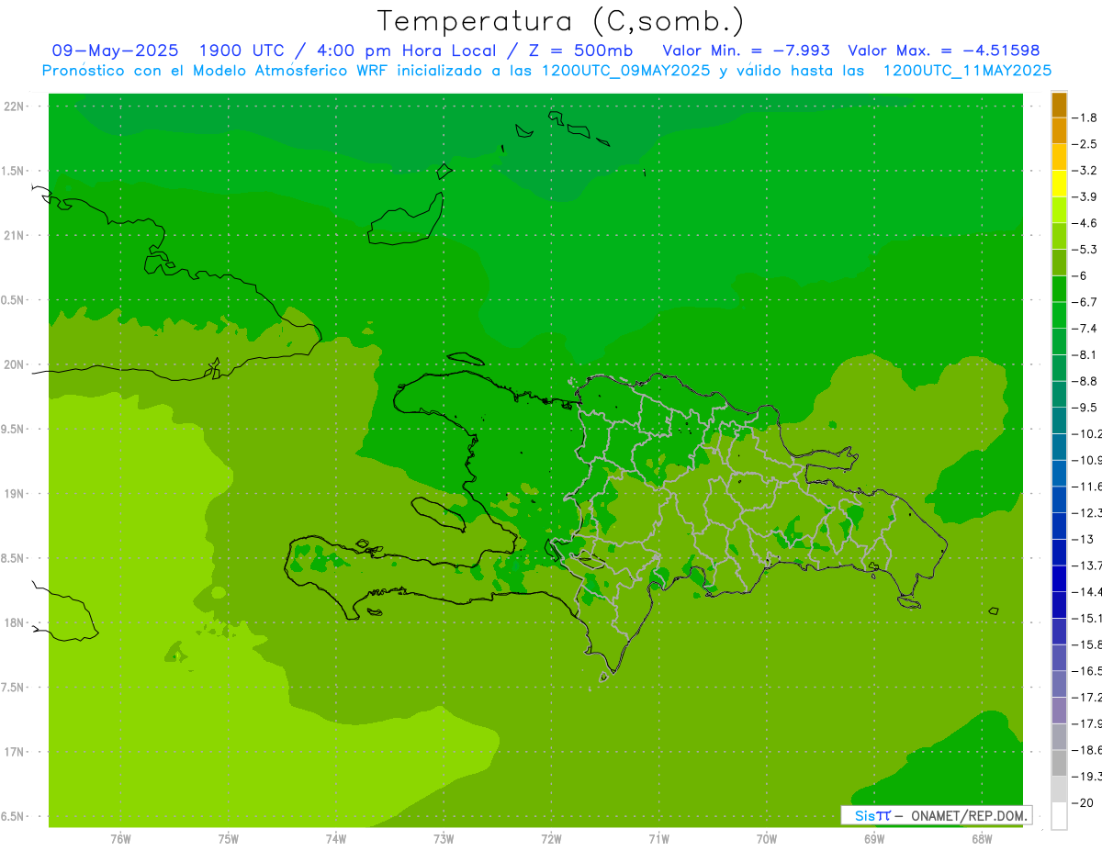1102x851 pixels.
Task: Click the '72W' longitude axis label
Action: (551, 839)
